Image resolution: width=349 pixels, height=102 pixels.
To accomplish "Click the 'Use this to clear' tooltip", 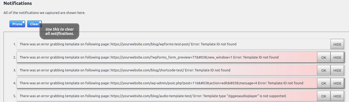I will 60,31.
